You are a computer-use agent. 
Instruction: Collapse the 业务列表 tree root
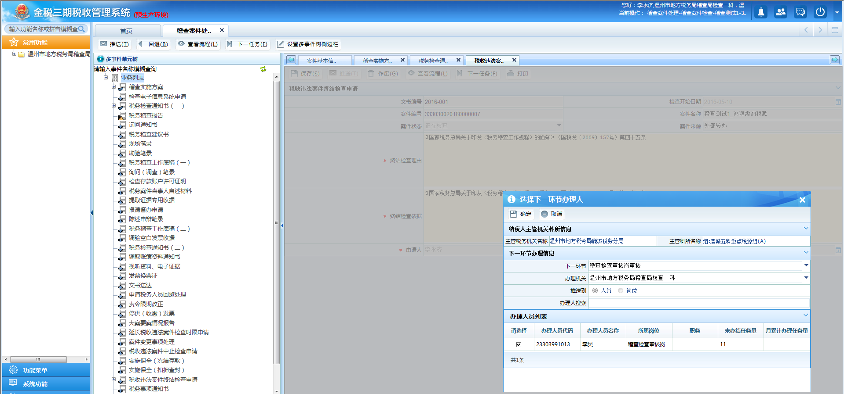[106, 78]
